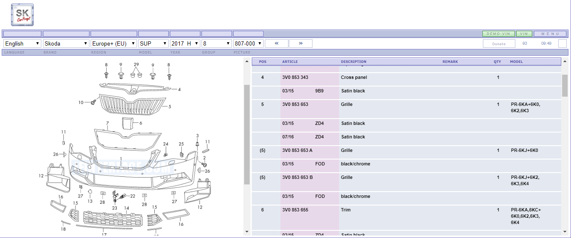Select sensor callout 22 in diagram
This screenshot has width=571, height=238.
[132, 196]
